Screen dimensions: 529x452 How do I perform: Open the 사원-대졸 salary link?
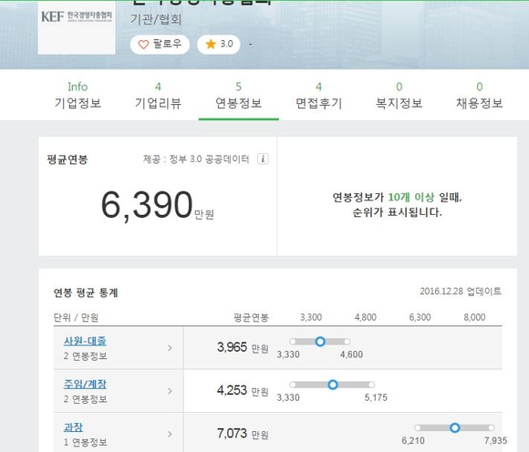point(85,341)
